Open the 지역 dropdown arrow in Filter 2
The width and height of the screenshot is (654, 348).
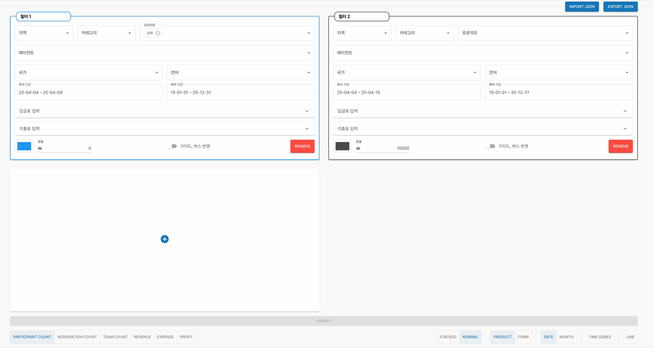[x=385, y=33]
